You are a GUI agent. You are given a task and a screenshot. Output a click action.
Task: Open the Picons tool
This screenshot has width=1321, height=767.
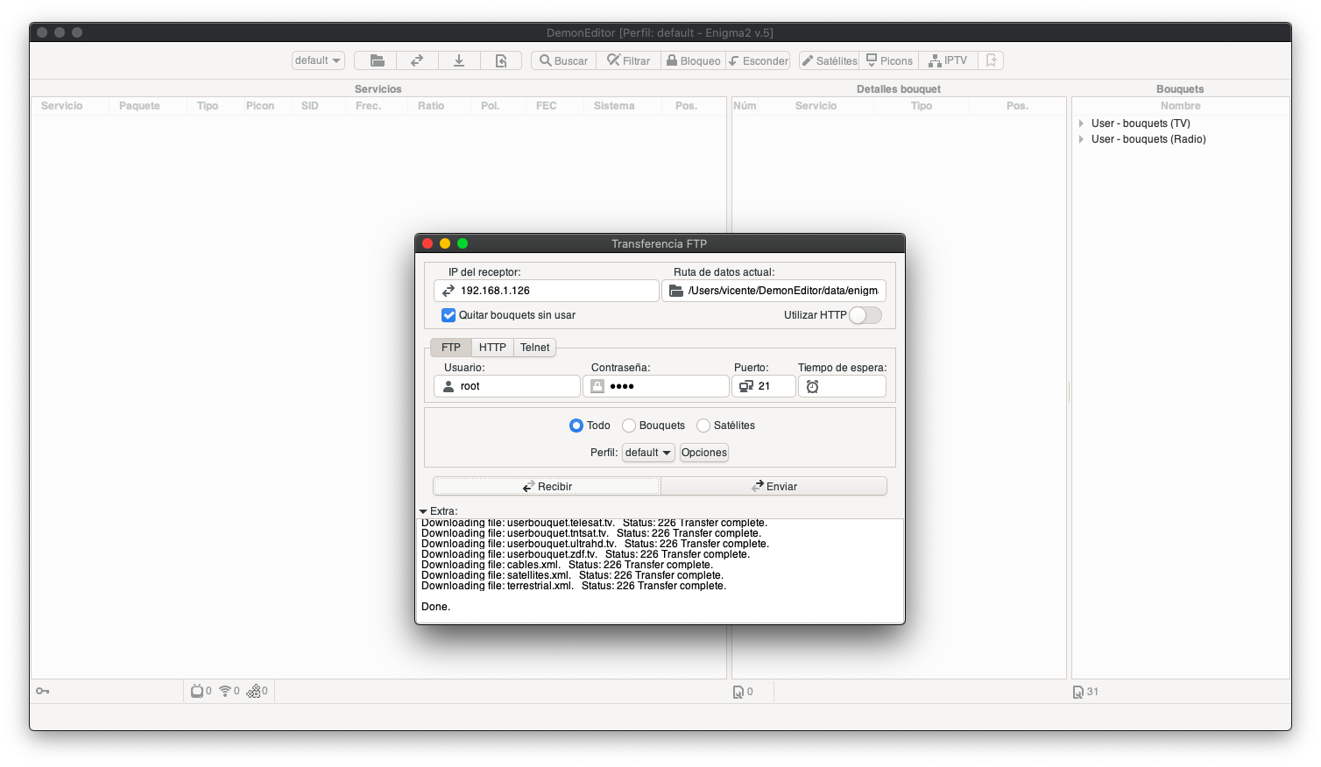tap(888, 60)
